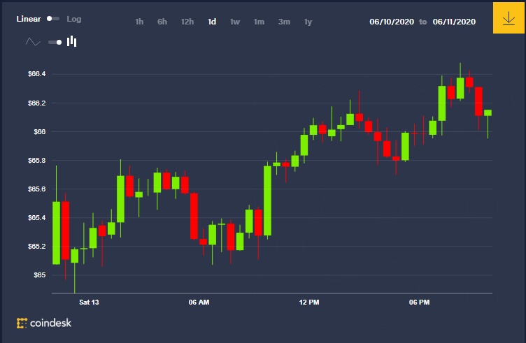Viewport: 526px width, 343px height.
Task: Select the 1y time range
Action: coord(308,22)
